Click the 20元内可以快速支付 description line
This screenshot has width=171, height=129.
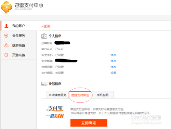pos(110,113)
